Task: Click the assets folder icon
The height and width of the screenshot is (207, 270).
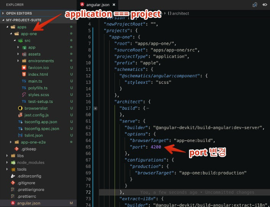Action: click(24, 54)
